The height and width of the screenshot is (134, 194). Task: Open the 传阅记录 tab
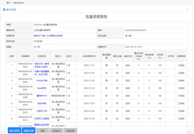pyautogui.click(x=71, y=131)
